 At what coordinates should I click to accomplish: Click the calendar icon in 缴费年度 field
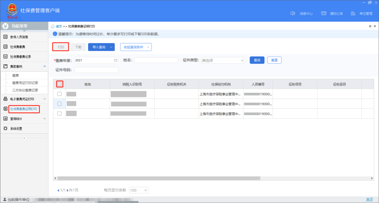[115, 60]
